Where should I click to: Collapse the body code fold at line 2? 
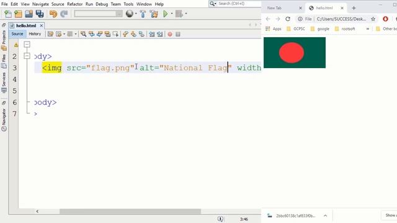tap(27, 56)
